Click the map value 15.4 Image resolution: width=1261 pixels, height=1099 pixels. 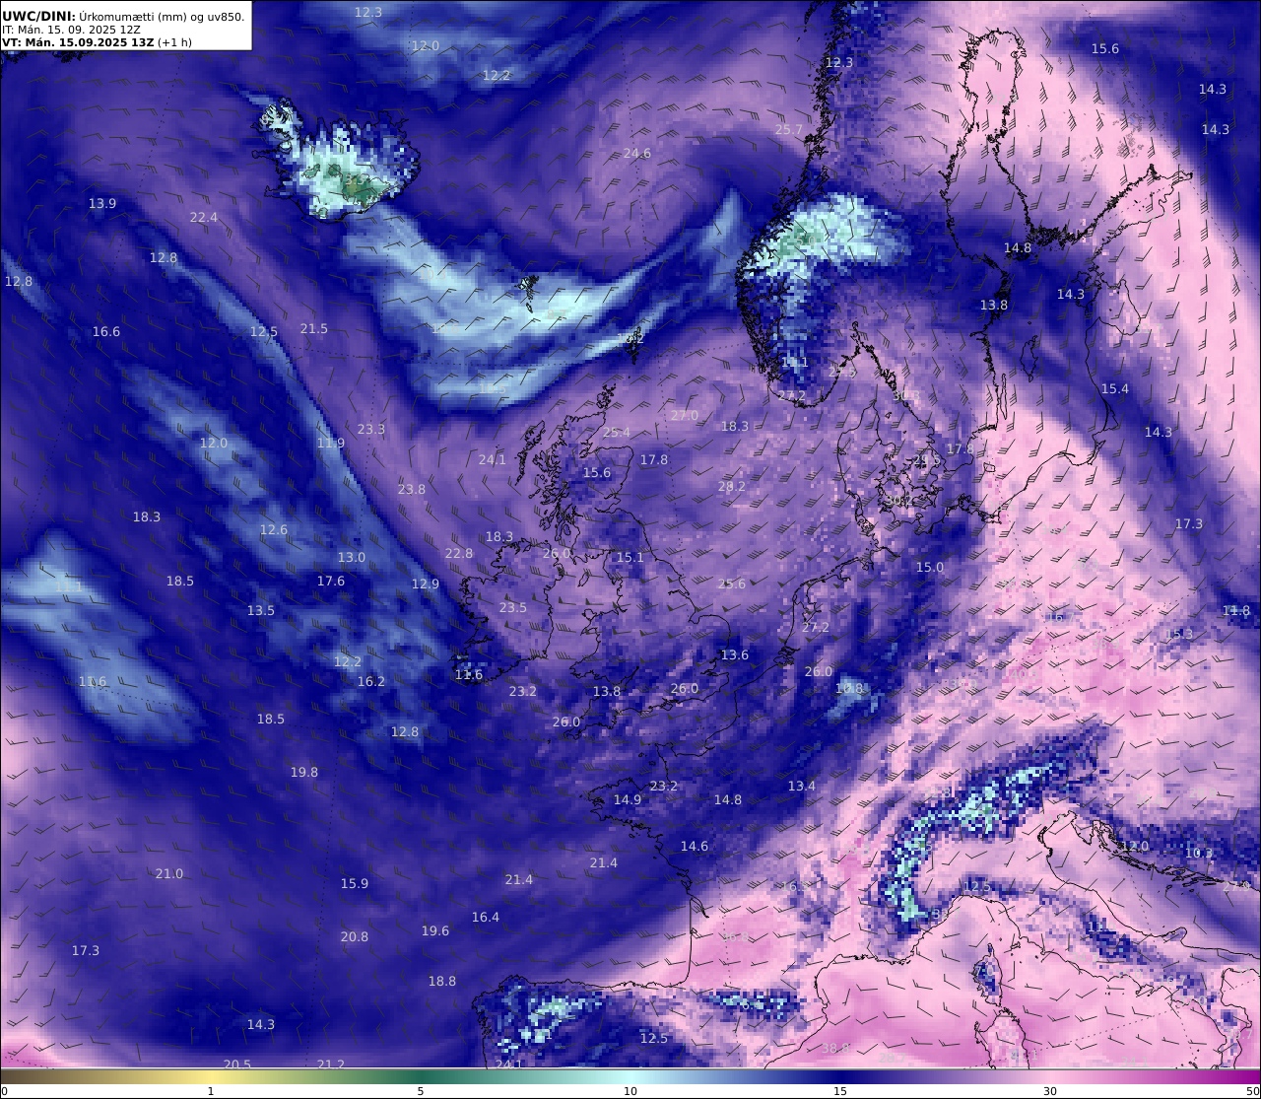point(1115,388)
